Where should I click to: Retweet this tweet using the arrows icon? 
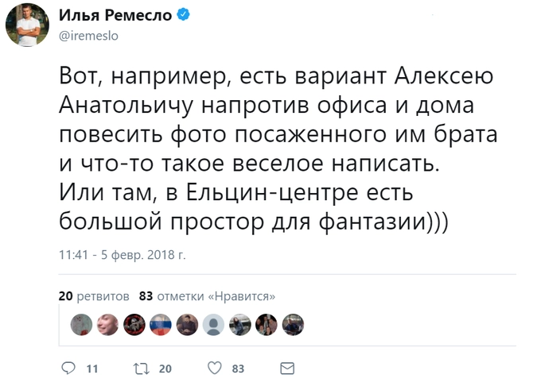pos(141,369)
